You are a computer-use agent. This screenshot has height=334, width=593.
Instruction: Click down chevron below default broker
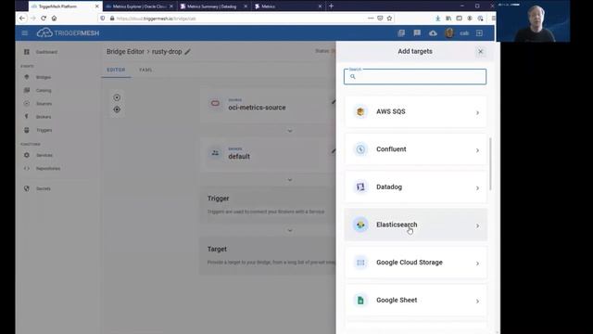290,180
